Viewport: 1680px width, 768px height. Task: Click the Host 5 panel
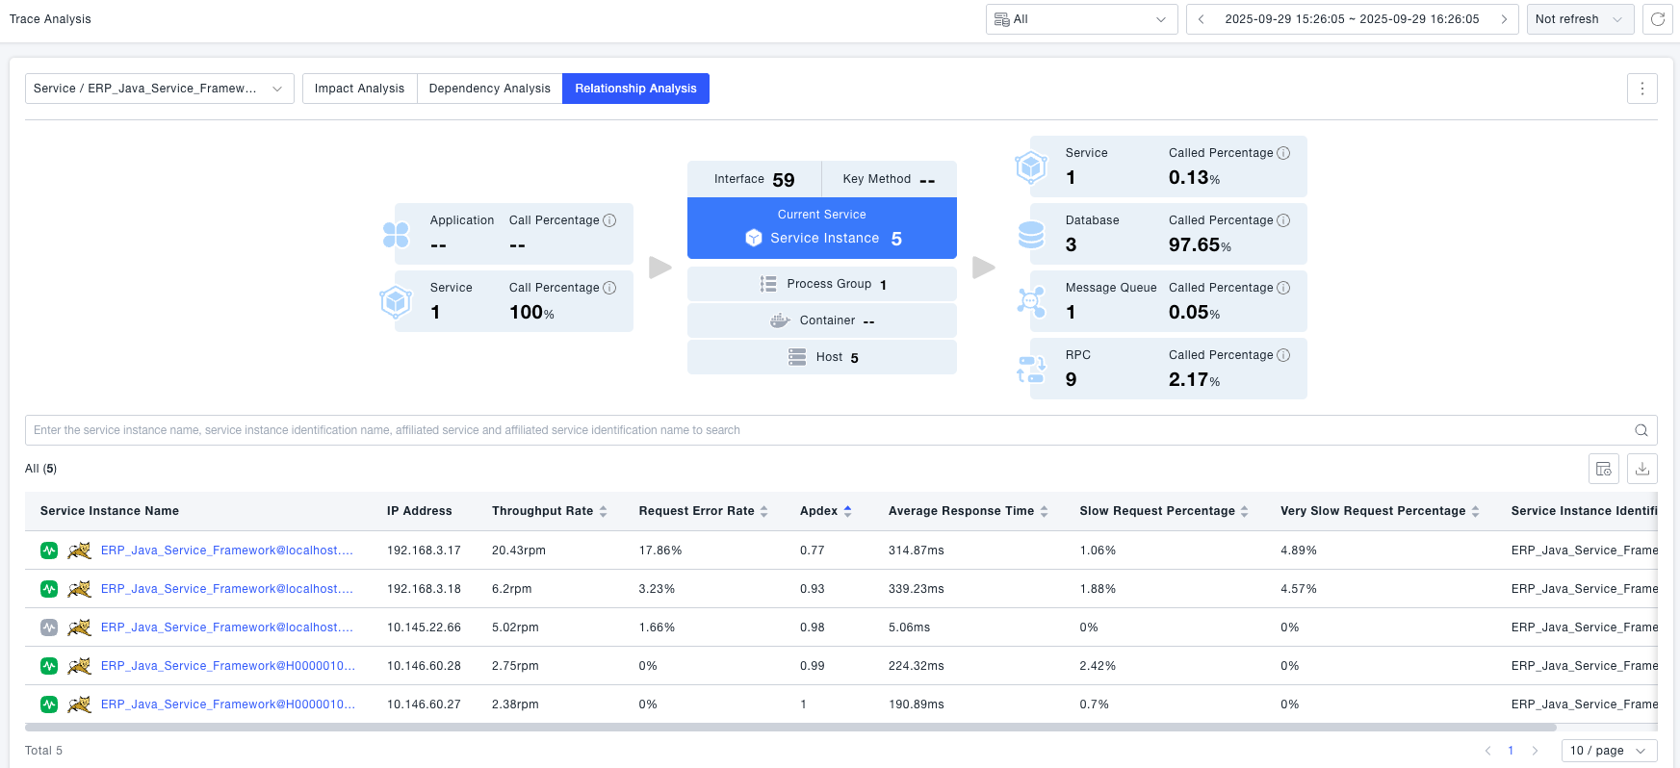tap(821, 357)
